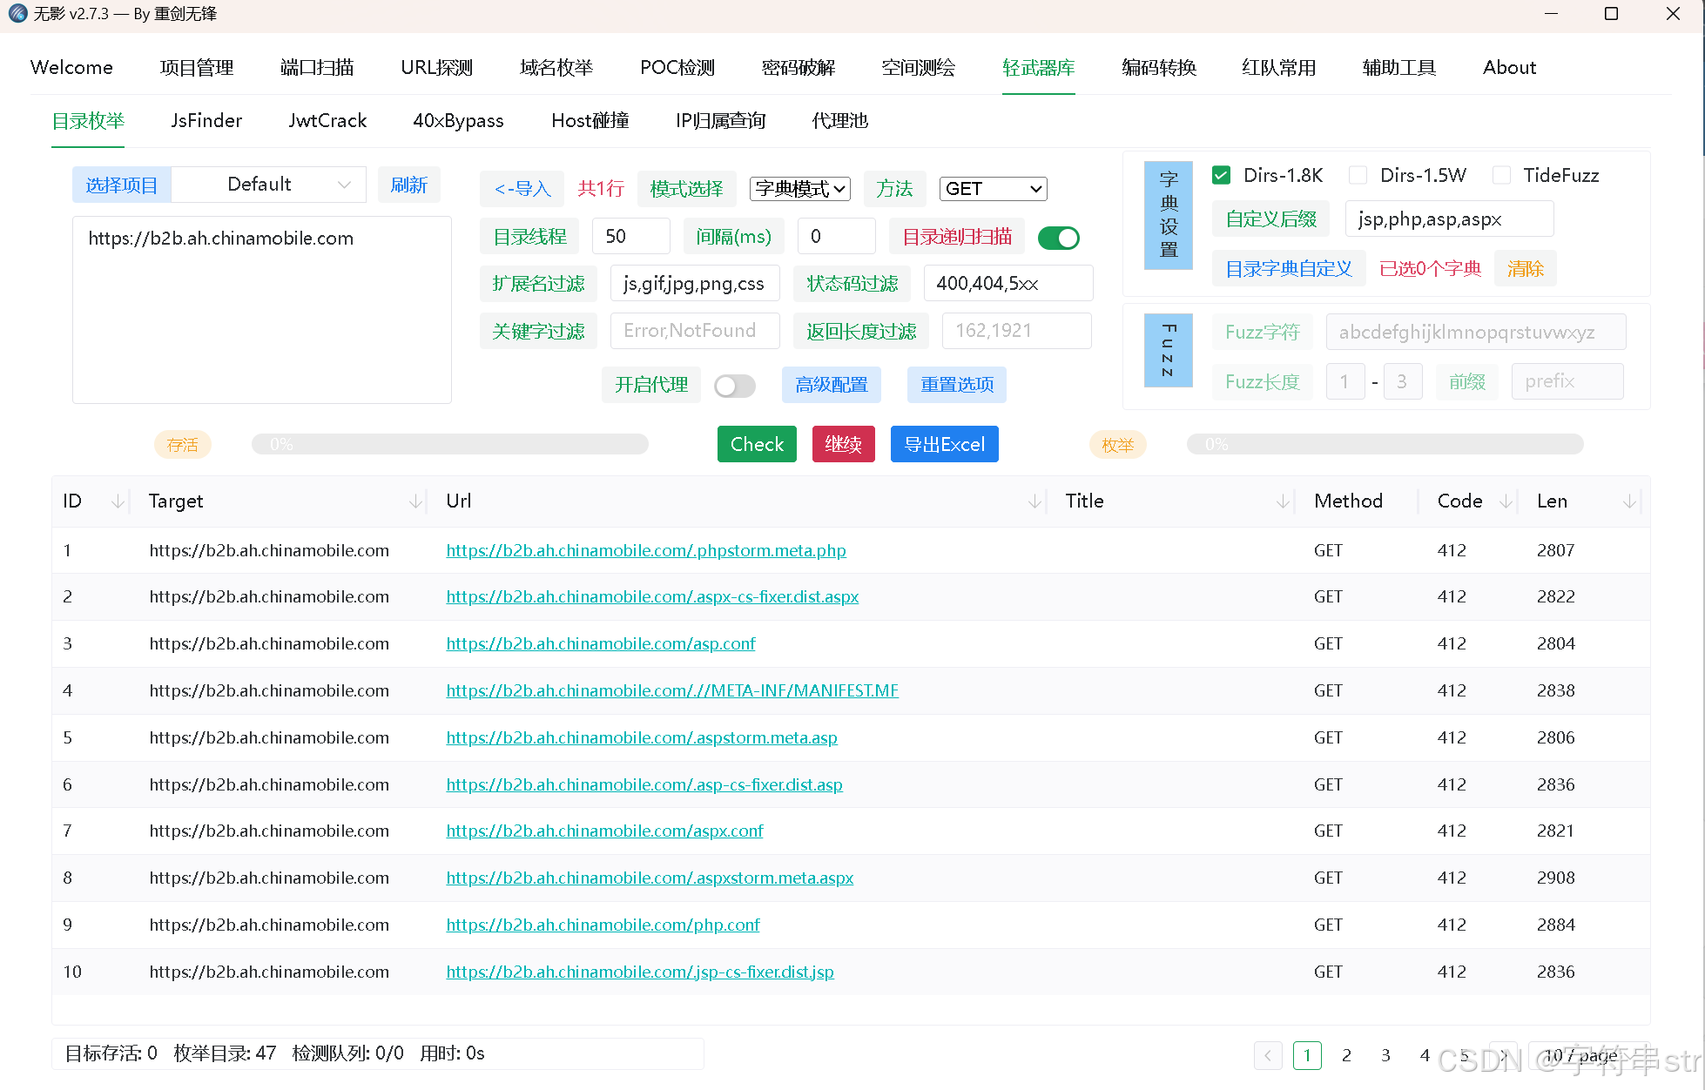Sort results by Url column arrow

(x=1034, y=501)
